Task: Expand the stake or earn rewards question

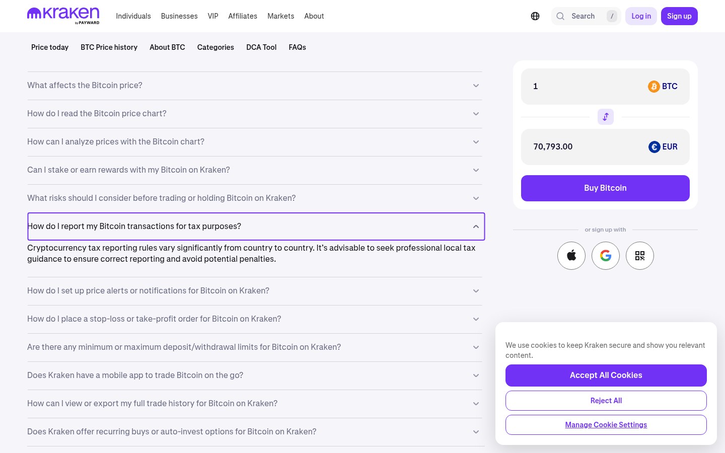Action: 254,170
